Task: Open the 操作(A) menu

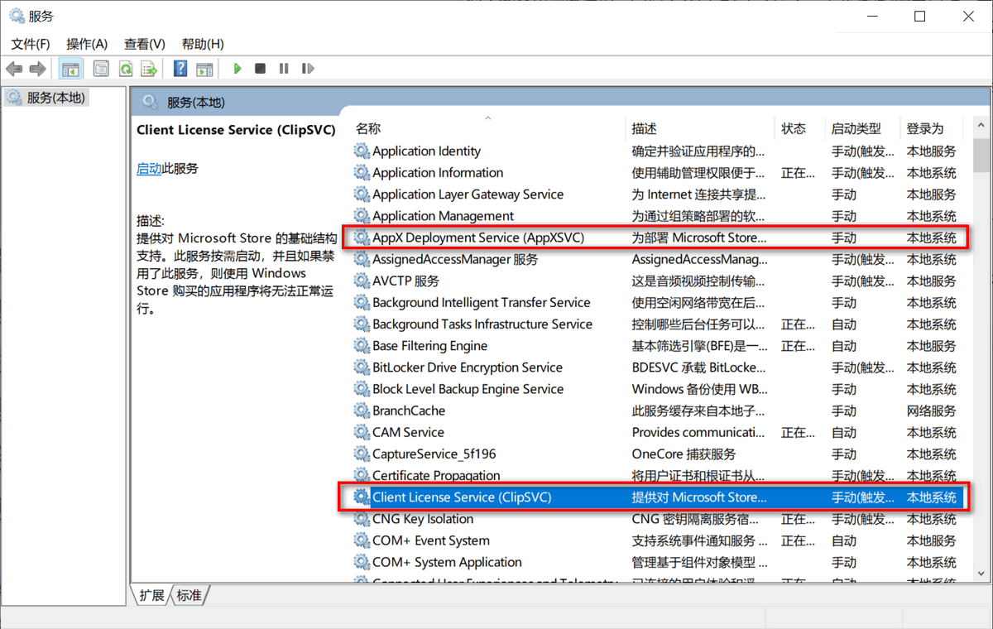Action: click(x=87, y=44)
